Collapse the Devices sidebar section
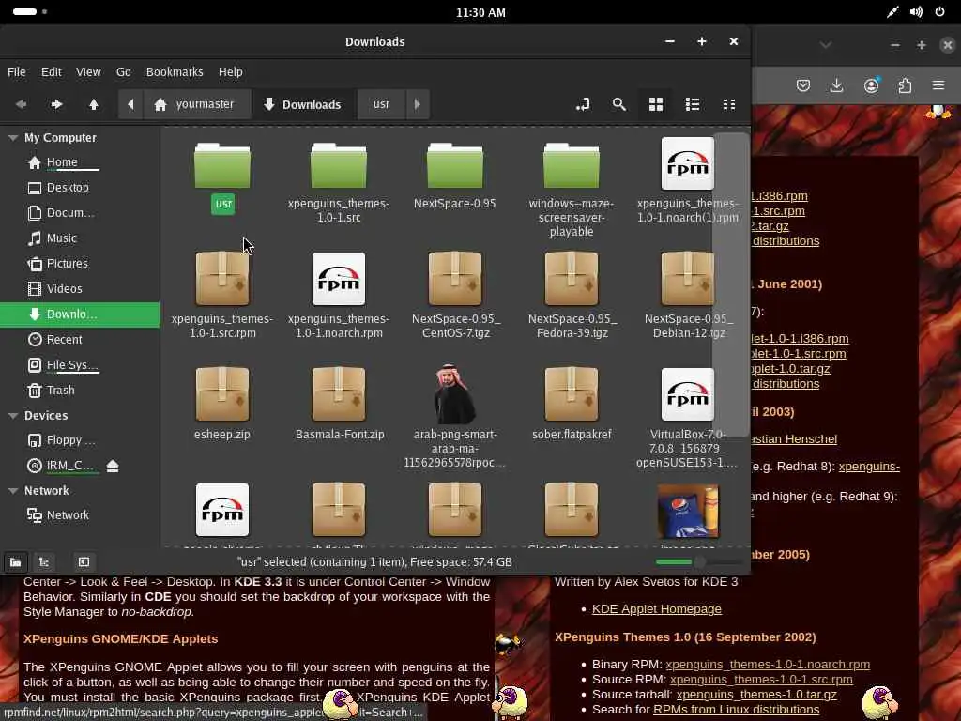This screenshot has width=961, height=721. tap(13, 416)
